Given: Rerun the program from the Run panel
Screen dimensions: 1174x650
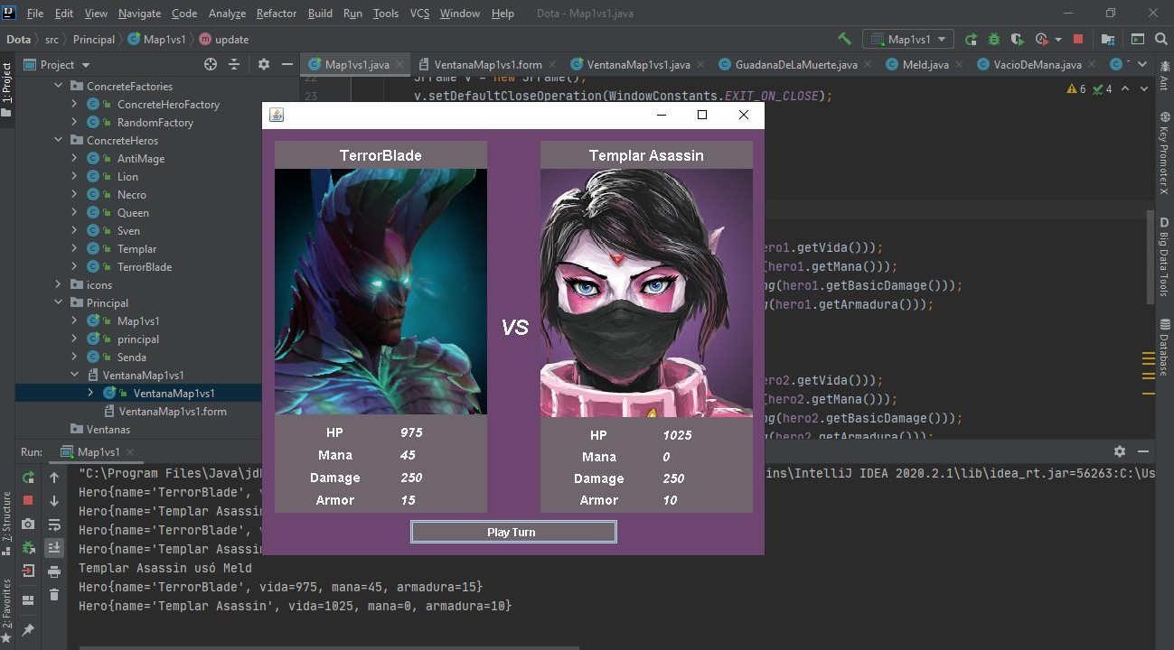Looking at the screenshot, I should (28, 476).
